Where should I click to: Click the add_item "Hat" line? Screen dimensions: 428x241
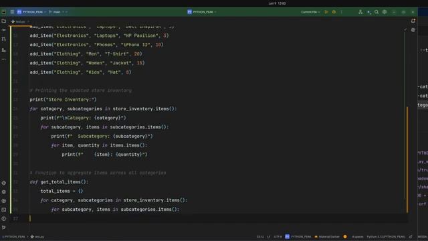(80, 72)
